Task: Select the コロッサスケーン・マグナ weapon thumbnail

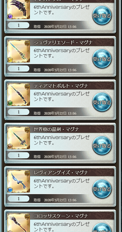Action: click(x=19, y=223)
